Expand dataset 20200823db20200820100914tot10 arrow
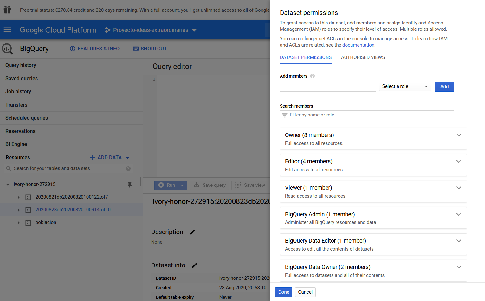This screenshot has width=485, height=301. click(18, 210)
